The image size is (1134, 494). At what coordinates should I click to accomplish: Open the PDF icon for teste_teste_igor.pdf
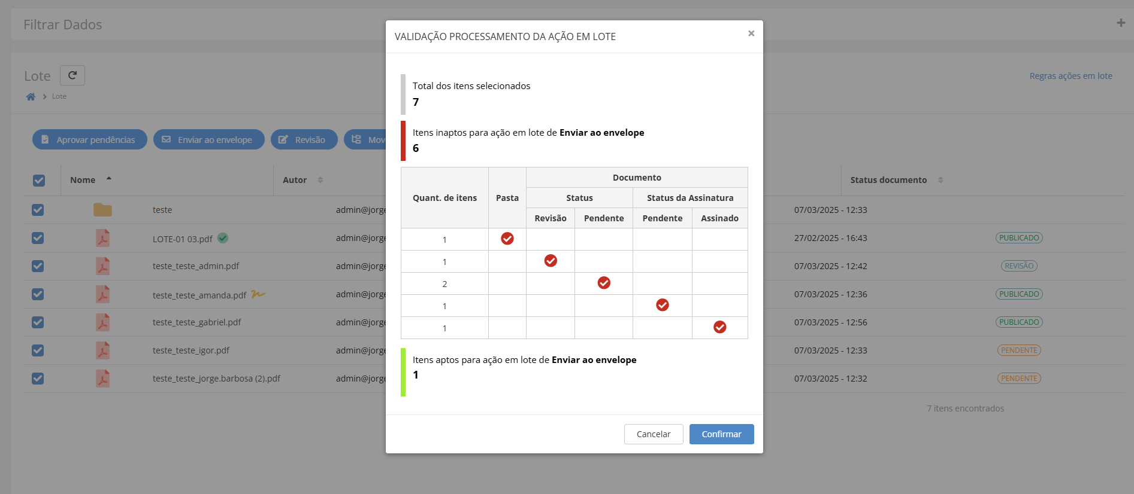coord(103,350)
